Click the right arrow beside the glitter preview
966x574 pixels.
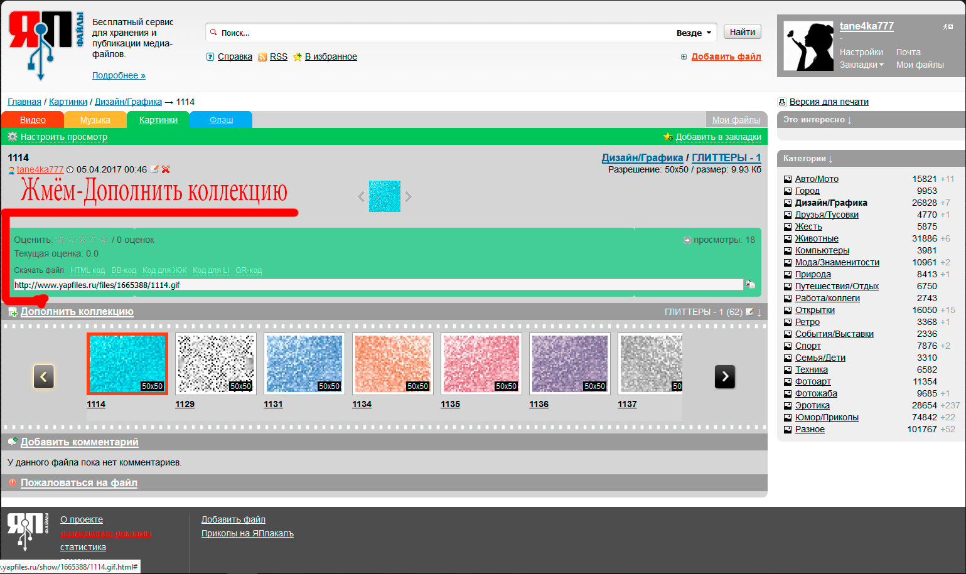pos(409,196)
